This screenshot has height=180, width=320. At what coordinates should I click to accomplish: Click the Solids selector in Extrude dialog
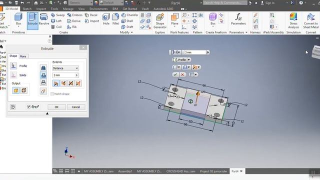pyautogui.click(x=13, y=75)
